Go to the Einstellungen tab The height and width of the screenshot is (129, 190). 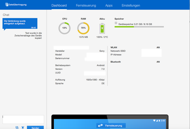pos(131,5)
